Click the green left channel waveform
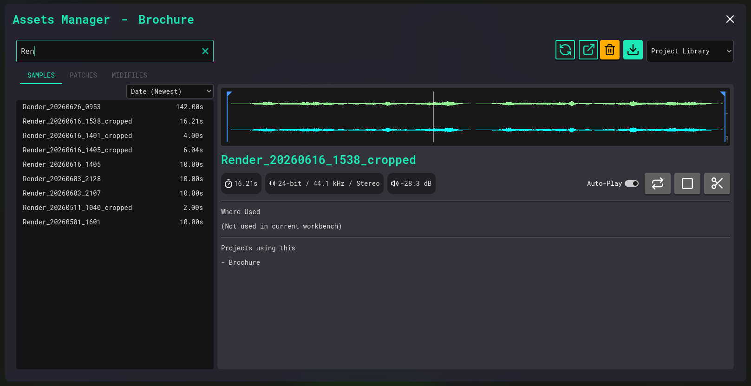This screenshot has height=386, width=751. pyautogui.click(x=476, y=104)
